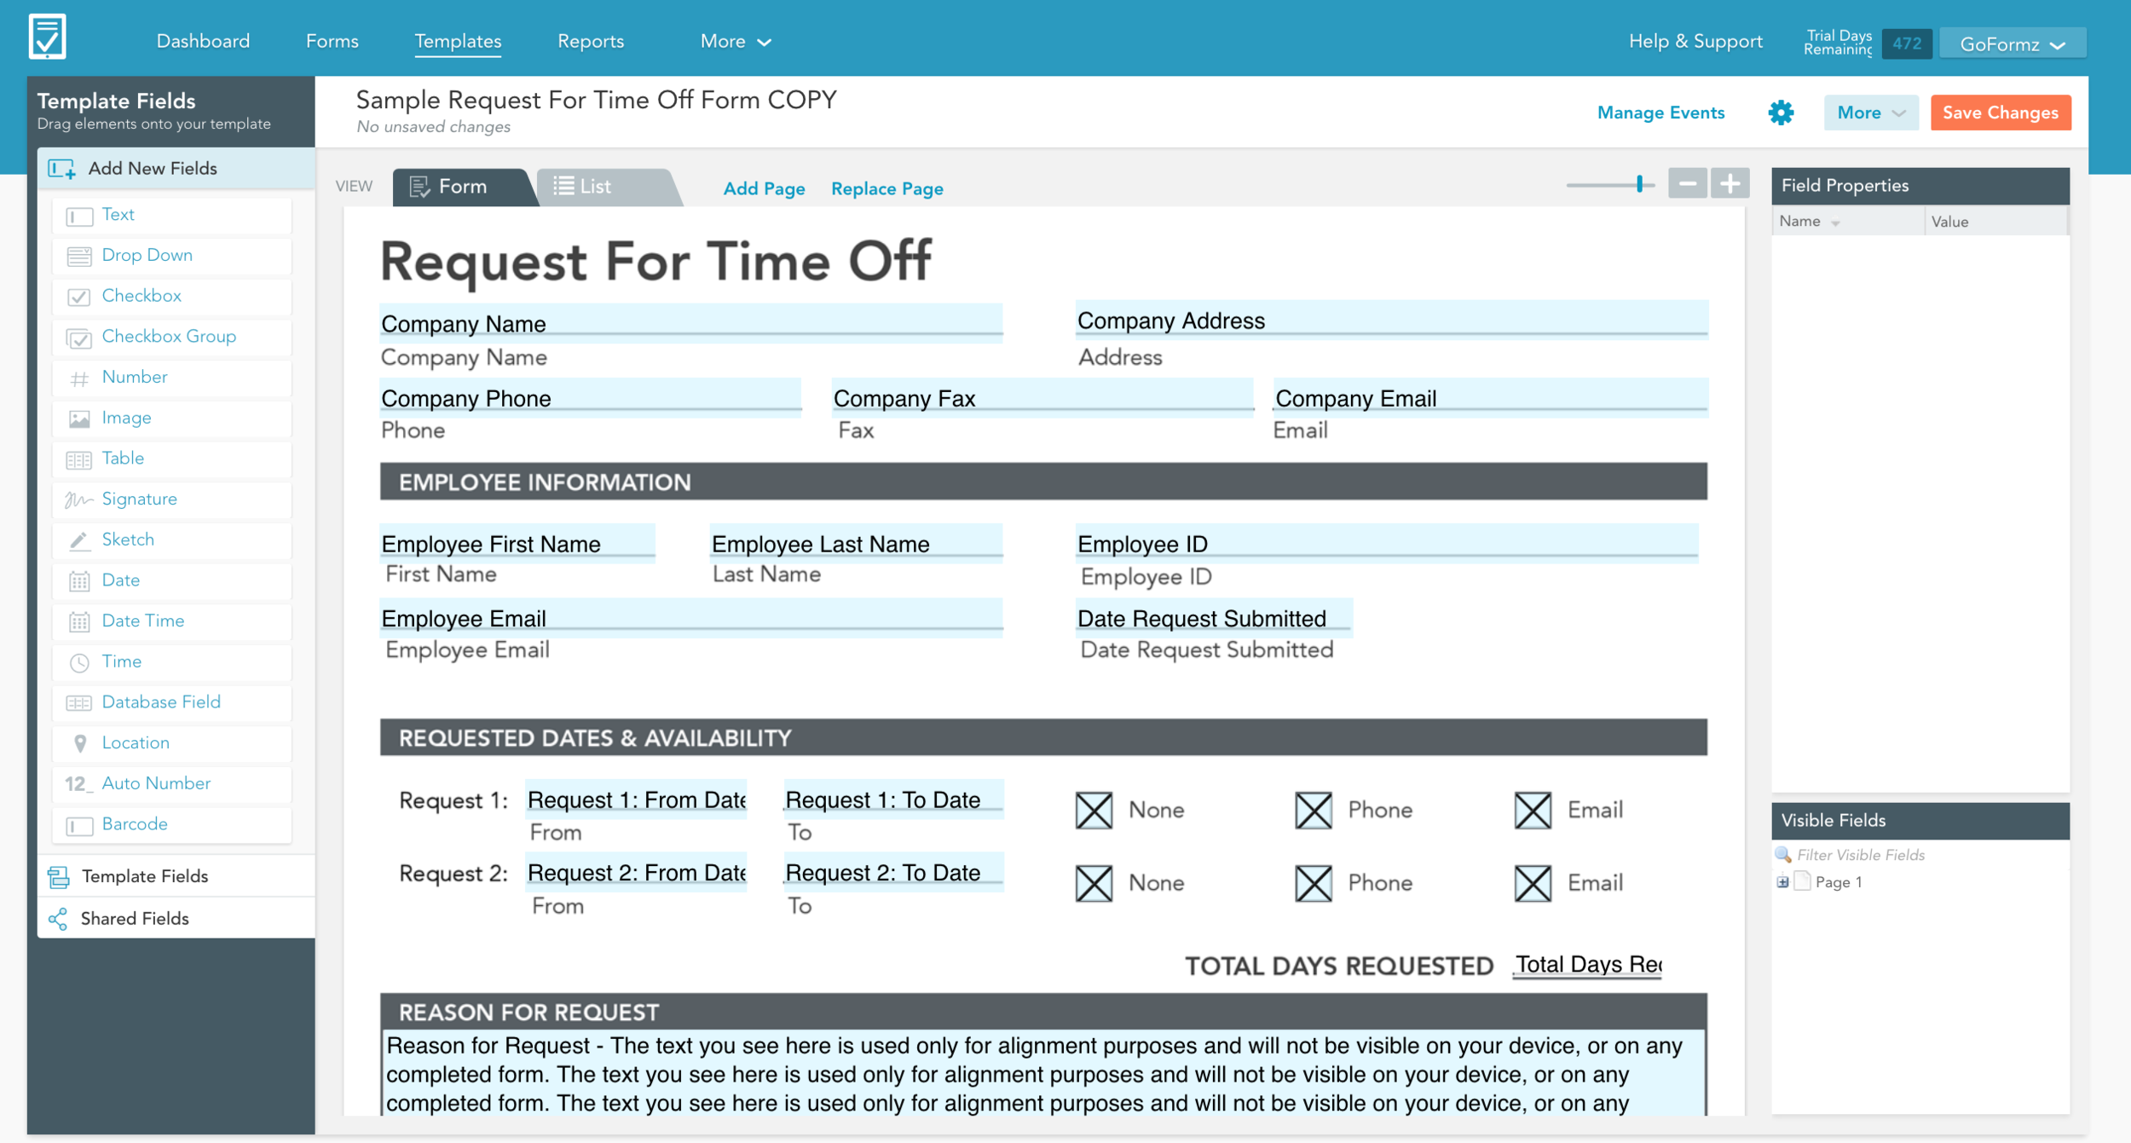Pick the Location pin field icon
The height and width of the screenshot is (1143, 2131).
(80, 743)
